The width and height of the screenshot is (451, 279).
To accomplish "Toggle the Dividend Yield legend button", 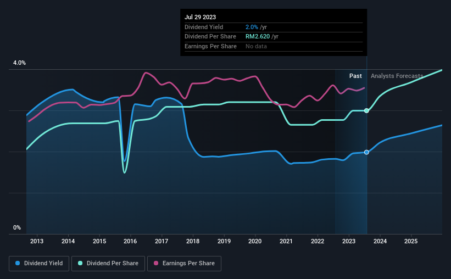I will click(39, 264).
